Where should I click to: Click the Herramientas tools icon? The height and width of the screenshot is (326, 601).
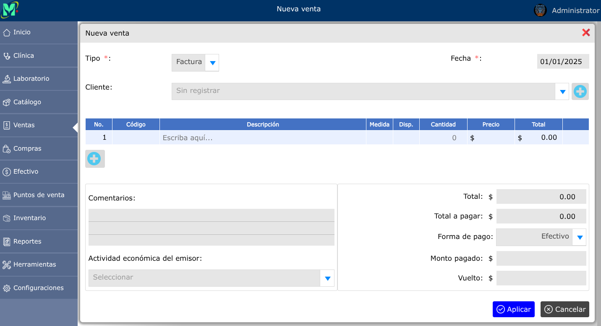(6, 264)
